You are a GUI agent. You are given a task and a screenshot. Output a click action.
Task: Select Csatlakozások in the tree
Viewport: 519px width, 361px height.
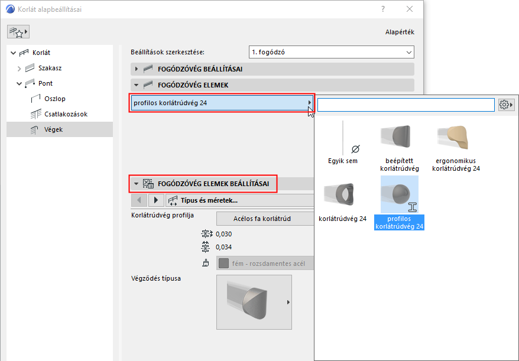(66, 114)
